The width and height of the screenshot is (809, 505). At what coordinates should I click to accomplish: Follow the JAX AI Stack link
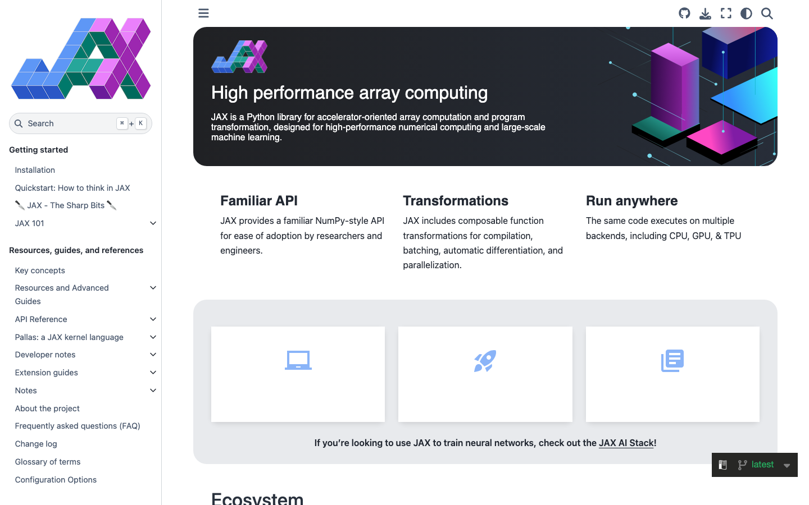click(x=626, y=443)
